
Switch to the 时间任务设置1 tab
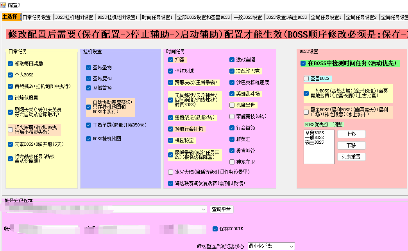tap(157, 17)
